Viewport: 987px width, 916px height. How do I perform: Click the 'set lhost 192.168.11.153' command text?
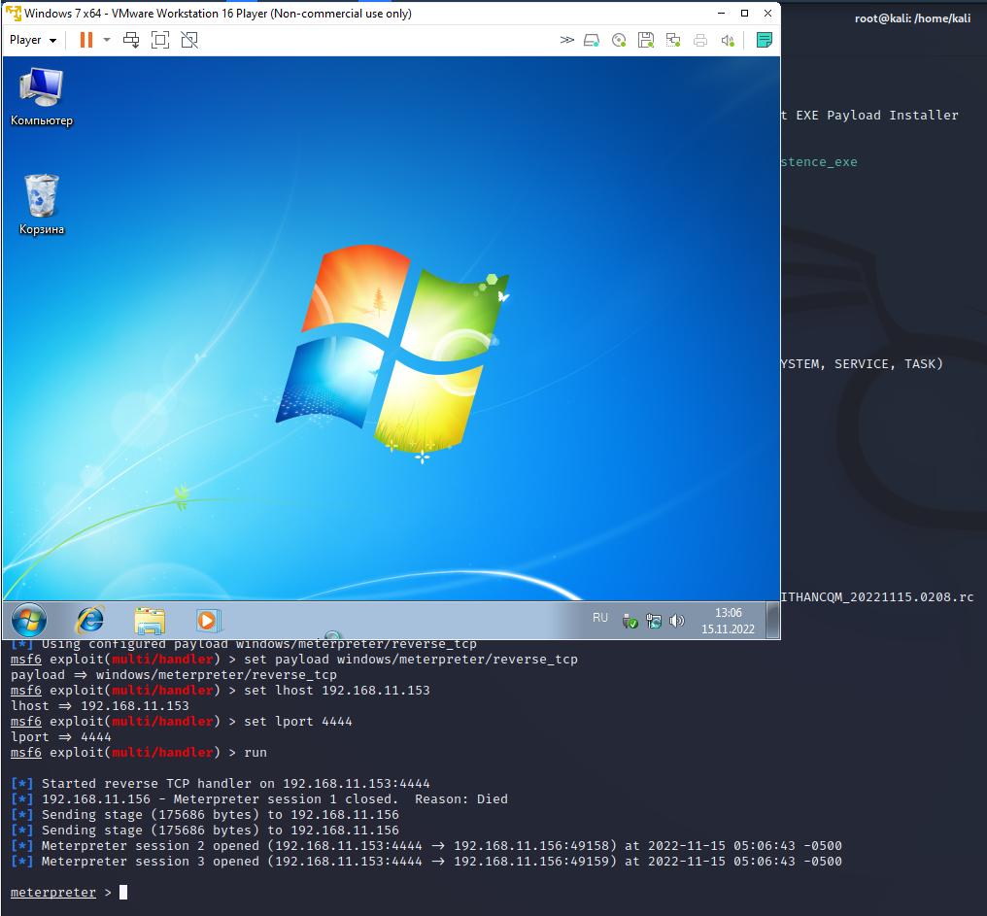[337, 691]
